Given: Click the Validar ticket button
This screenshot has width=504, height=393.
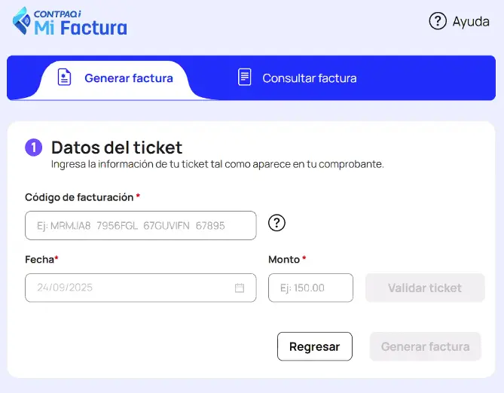Looking at the screenshot, I should pyautogui.click(x=425, y=288).
